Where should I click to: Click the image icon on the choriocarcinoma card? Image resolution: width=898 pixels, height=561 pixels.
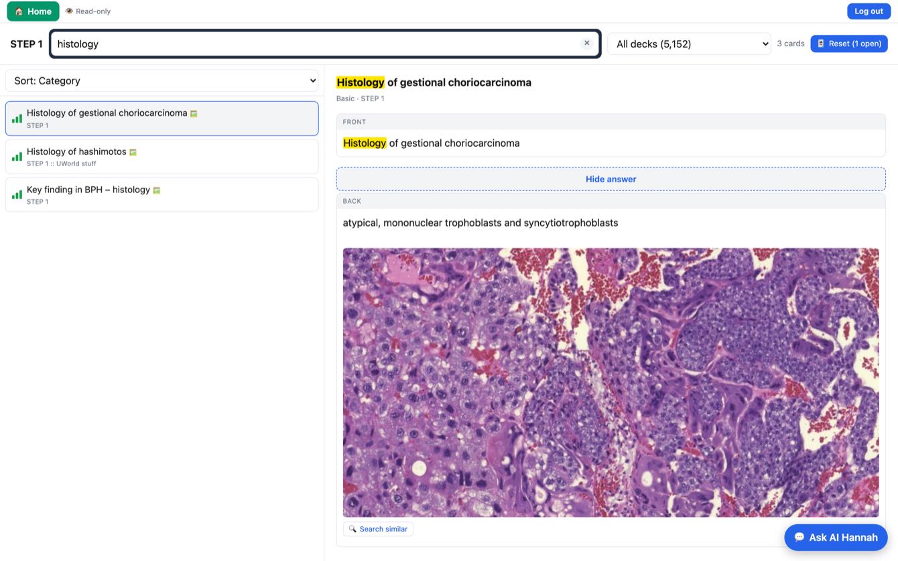194,114
